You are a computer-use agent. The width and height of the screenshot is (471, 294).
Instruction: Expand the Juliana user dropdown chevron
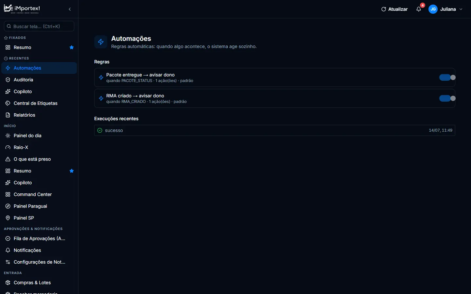pyautogui.click(x=461, y=9)
